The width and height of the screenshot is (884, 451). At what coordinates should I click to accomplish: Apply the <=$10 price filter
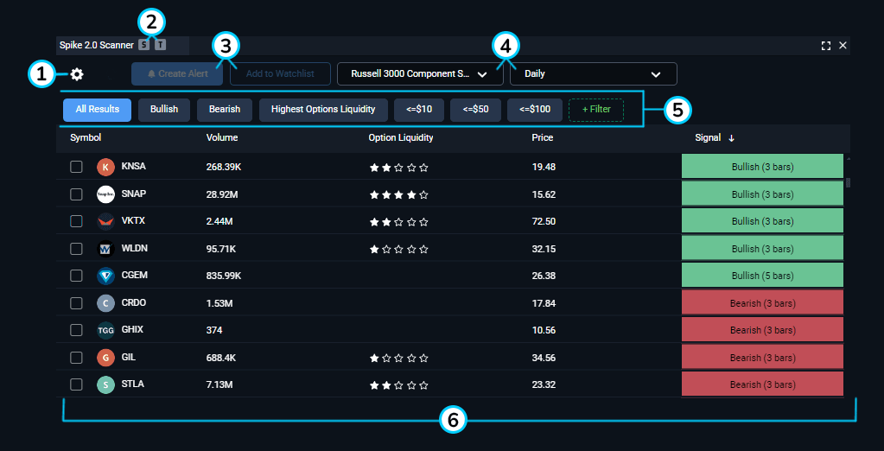point(419,110)
